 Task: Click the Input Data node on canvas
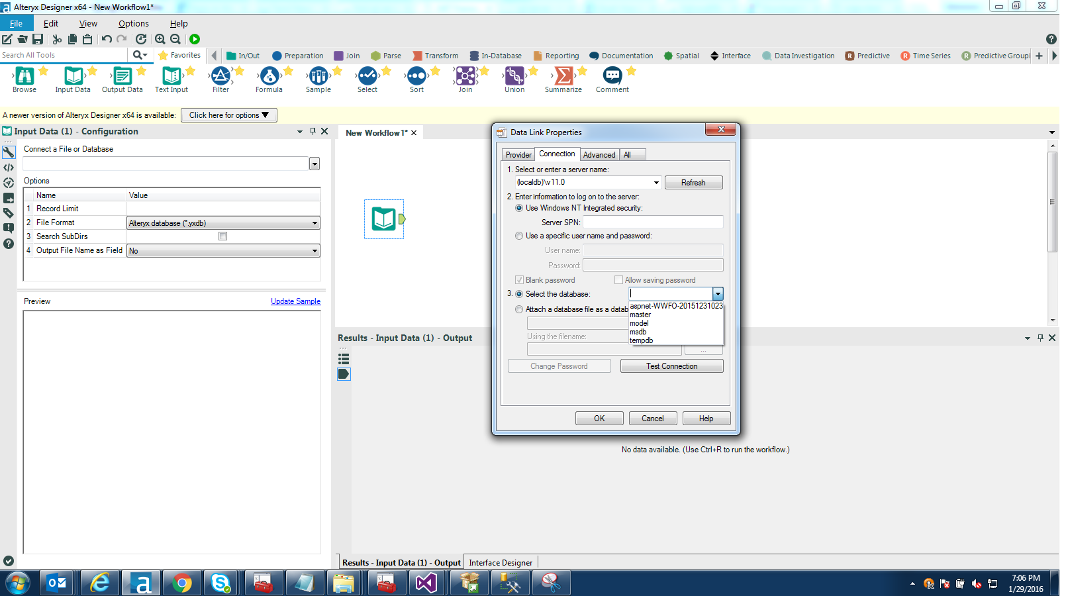point(384,219)
